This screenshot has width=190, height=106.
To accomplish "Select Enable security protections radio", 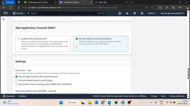I will (x=19, y=39).
